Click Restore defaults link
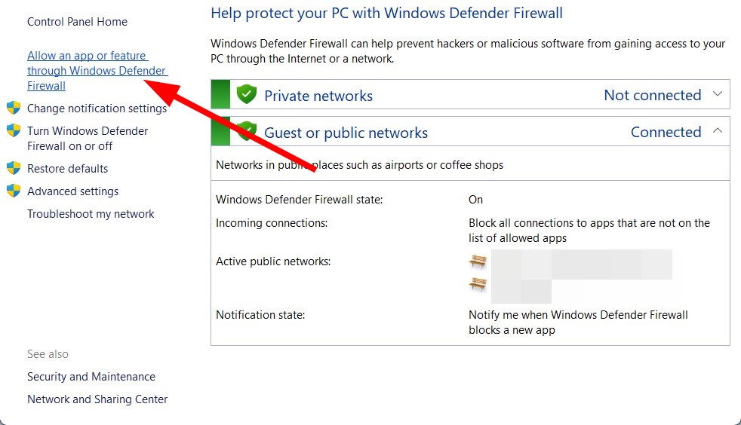Viewport: 741px width, 425px height. (x=68, y=168)
